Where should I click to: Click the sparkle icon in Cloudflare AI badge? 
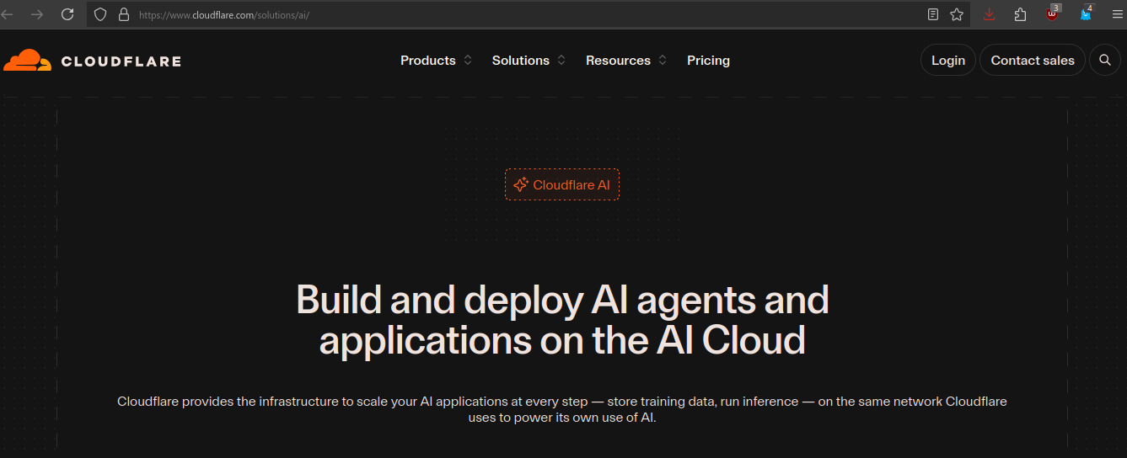[521, 184]
